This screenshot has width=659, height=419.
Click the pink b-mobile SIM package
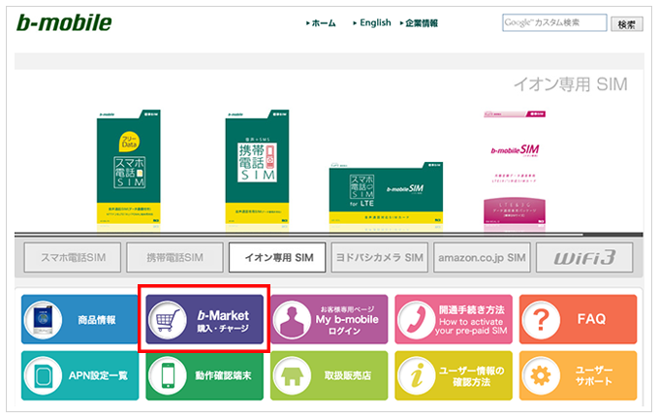coord(515,168)
